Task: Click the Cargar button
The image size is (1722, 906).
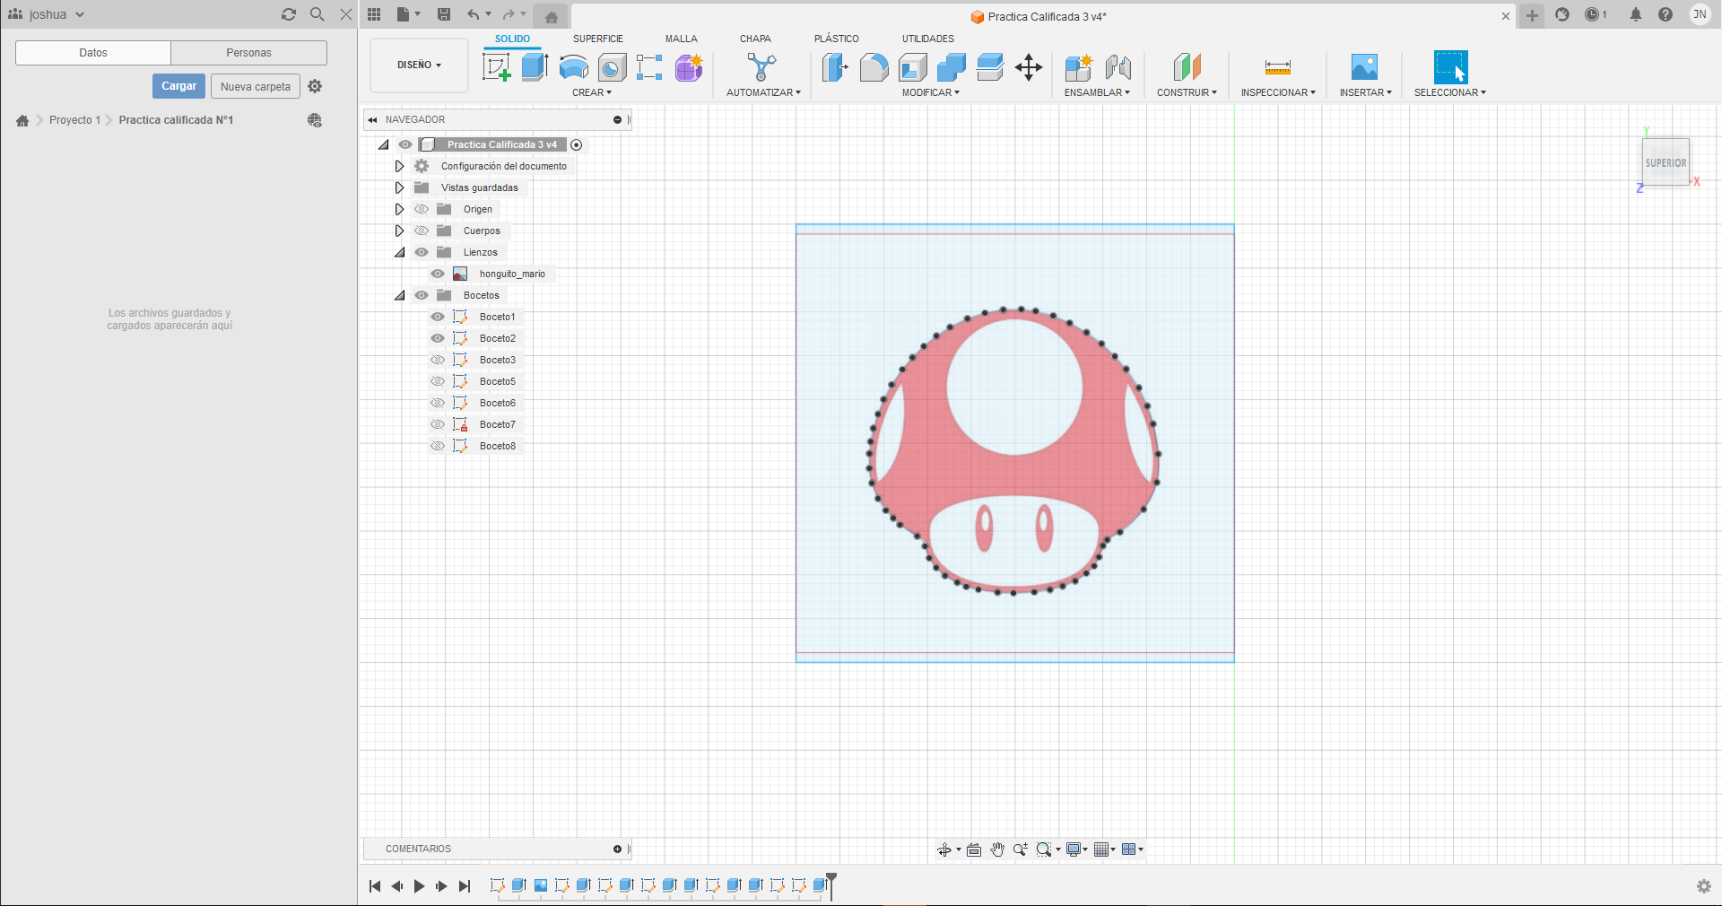Action: [x=178, y=86]
